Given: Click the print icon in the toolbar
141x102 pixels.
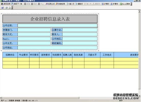Looking at the screenshot, I should pyautogui.click(x=6, y=8).
